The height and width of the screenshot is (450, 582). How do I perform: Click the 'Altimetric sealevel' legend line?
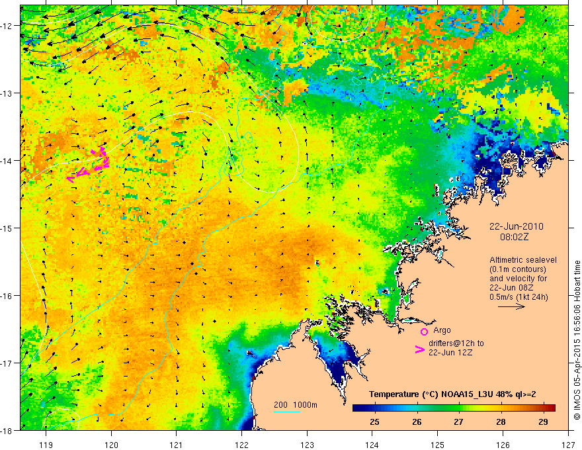523,260
